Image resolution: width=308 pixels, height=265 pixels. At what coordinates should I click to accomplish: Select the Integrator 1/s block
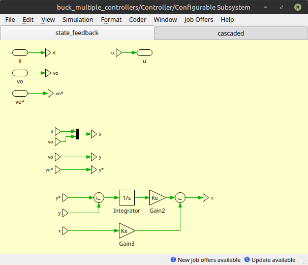pyautogui.click(x=127, y=197)
